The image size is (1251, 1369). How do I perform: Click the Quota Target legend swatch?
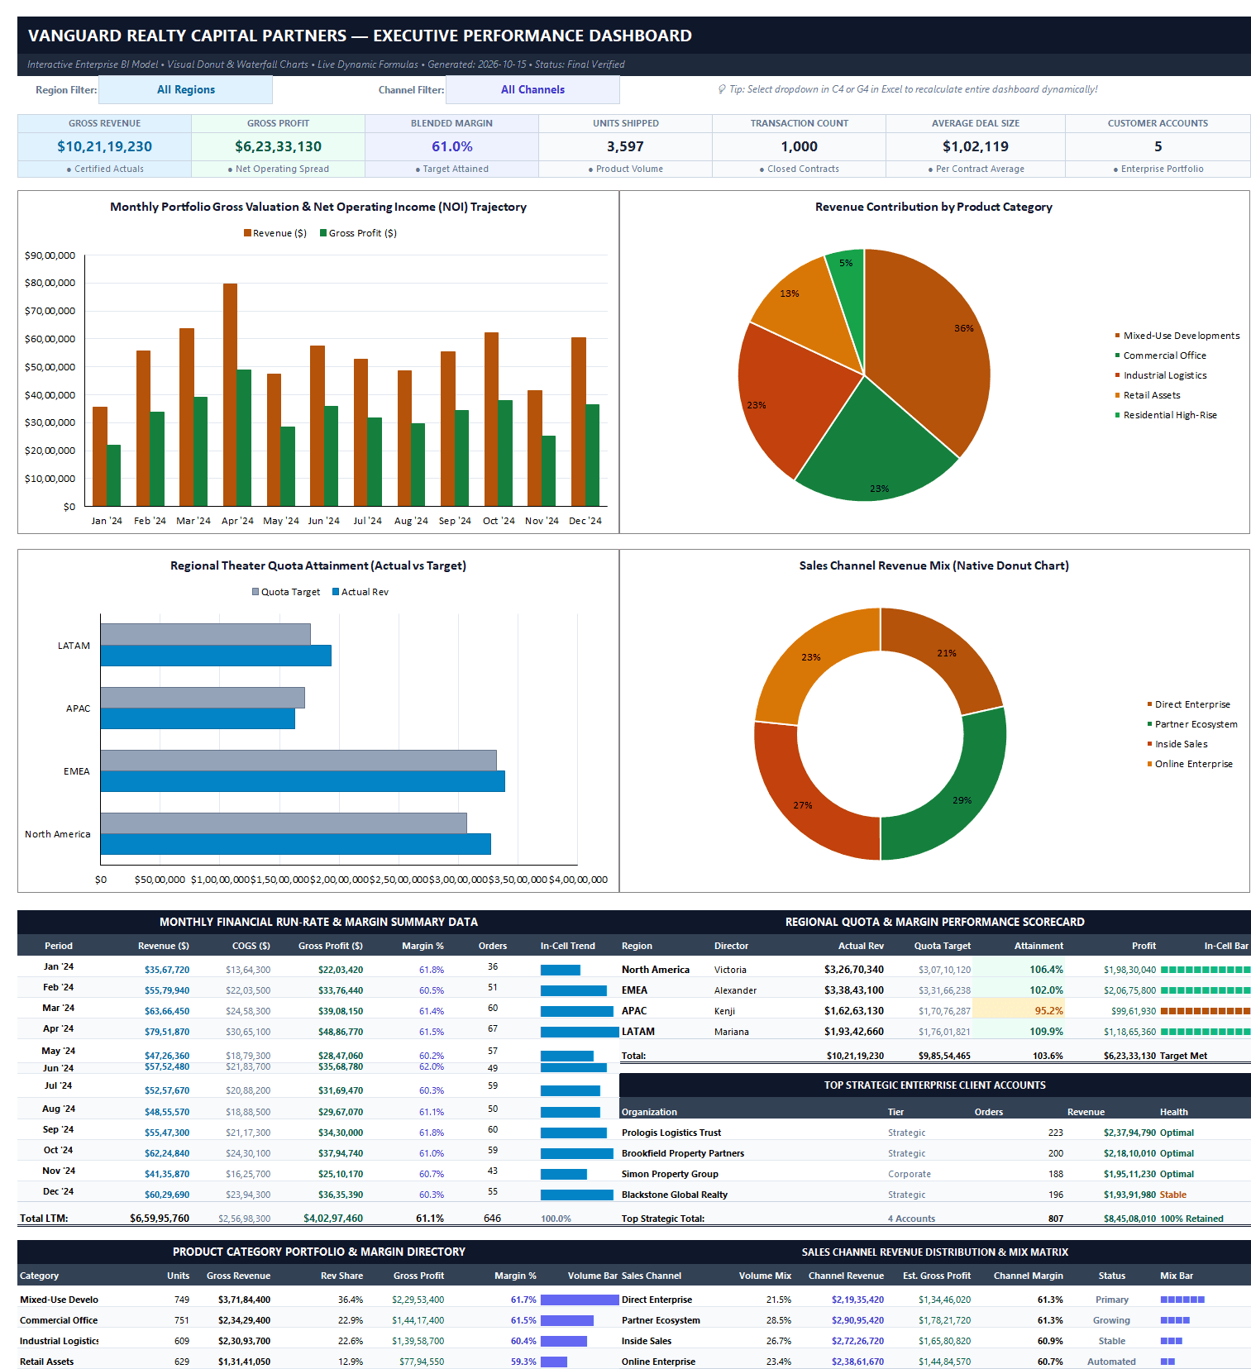coord(255,592)
